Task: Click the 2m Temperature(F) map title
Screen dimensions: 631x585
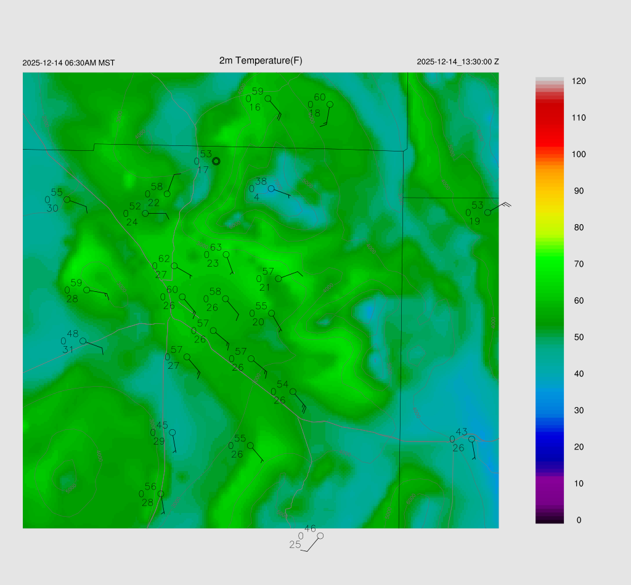Action: pos(261,60)
